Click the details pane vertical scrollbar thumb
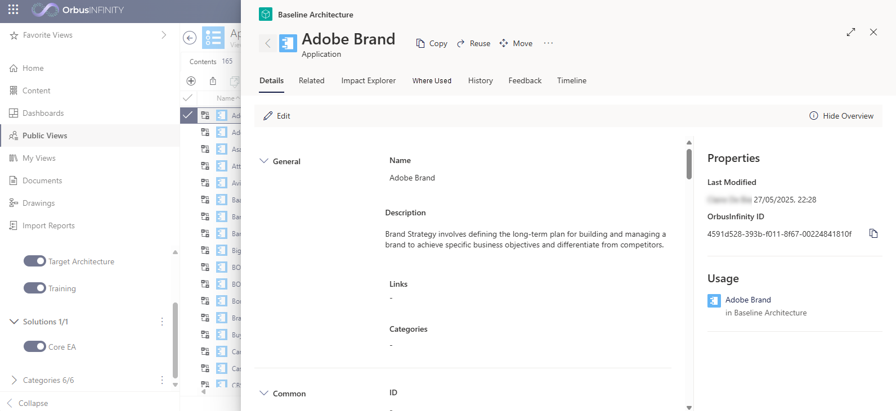This screenshot has height=411, width=896. (x=689, y=164)
